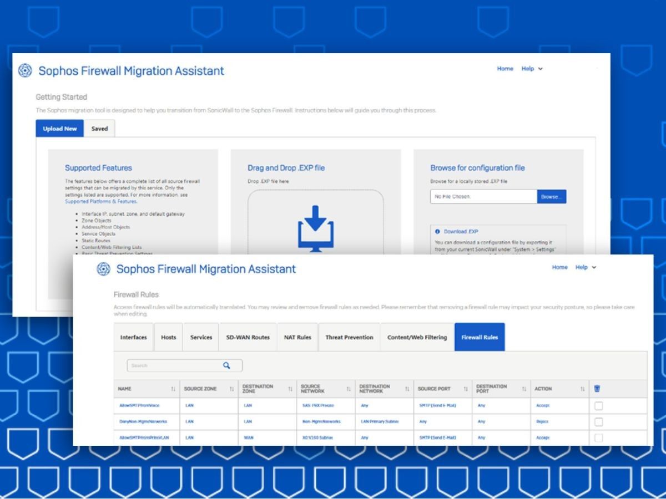
Task: Click the magnifier icon in the search box
Action: point(226,365)
